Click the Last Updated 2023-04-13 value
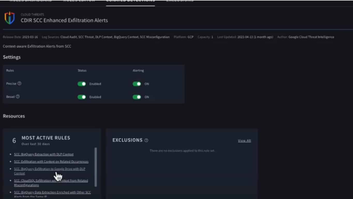This screenshot has height=199, width=353. pos(255,37)
